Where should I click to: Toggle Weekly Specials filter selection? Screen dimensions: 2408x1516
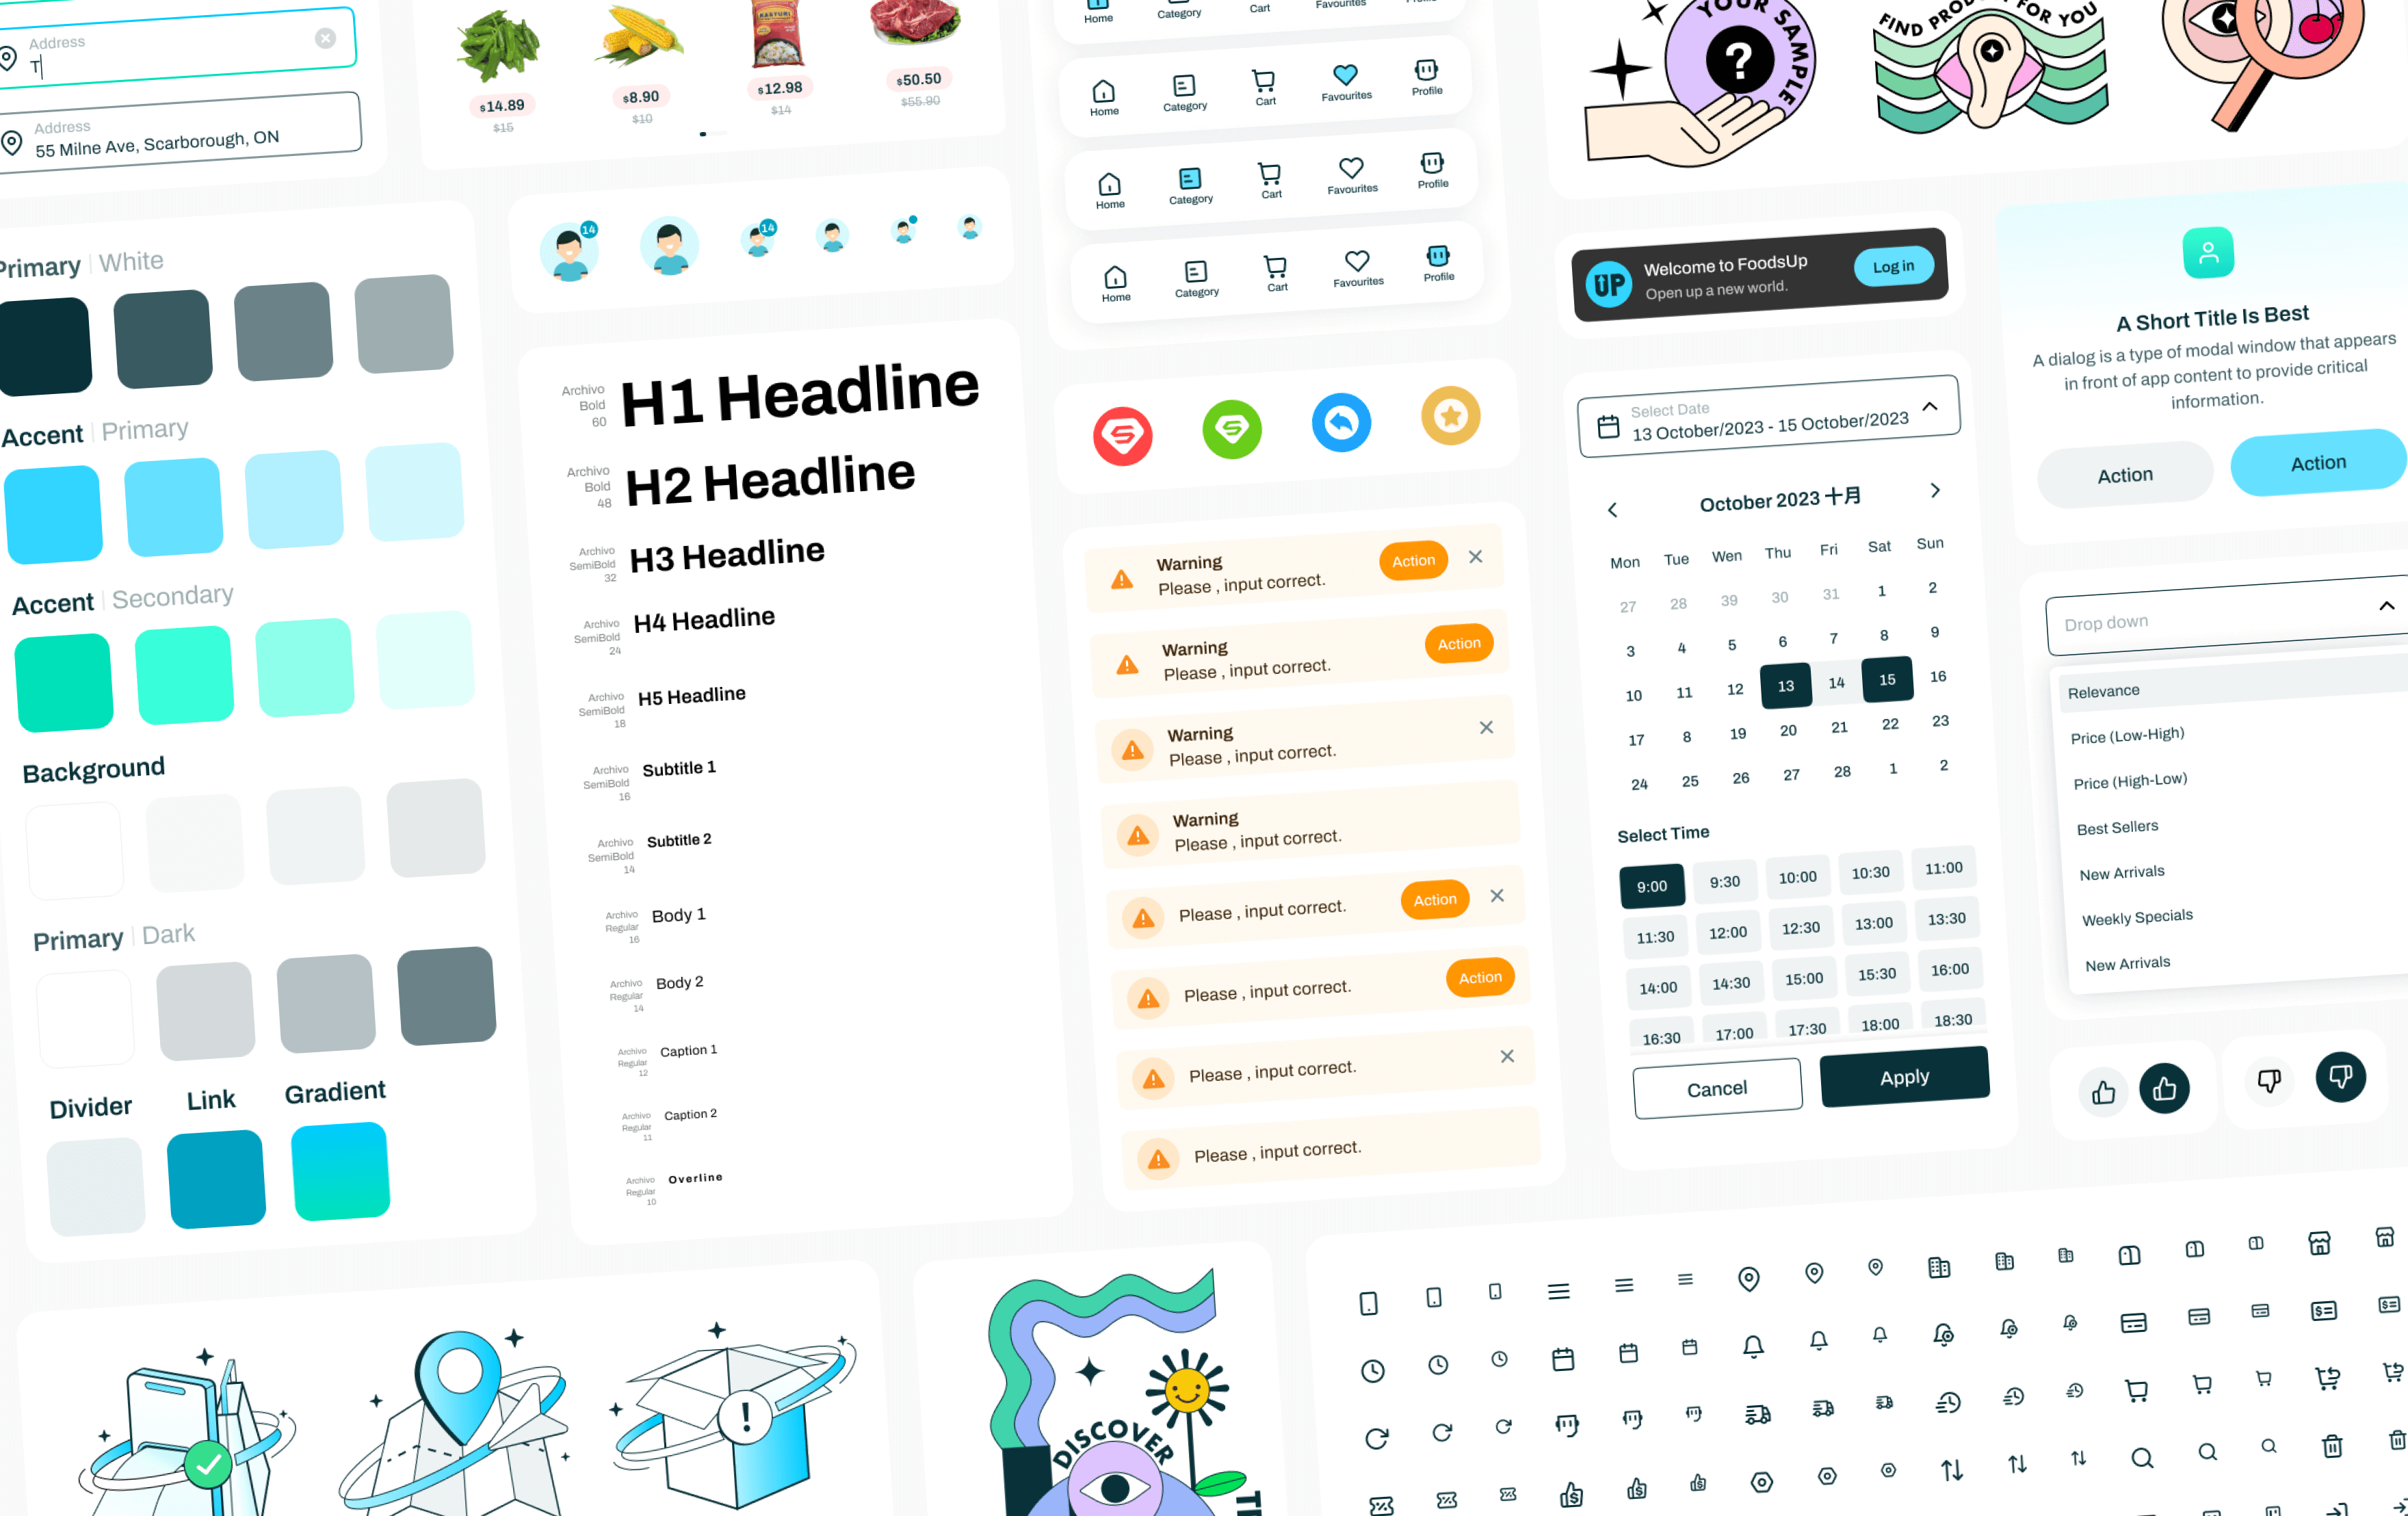[2137, 917]
